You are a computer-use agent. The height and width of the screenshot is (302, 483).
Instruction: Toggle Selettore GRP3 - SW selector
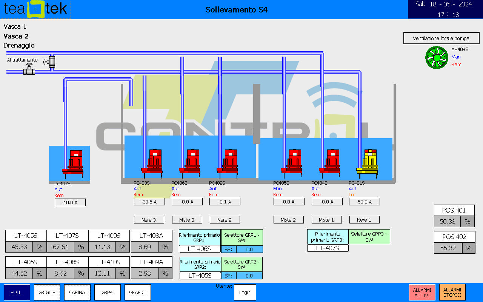tap(369, 237)
